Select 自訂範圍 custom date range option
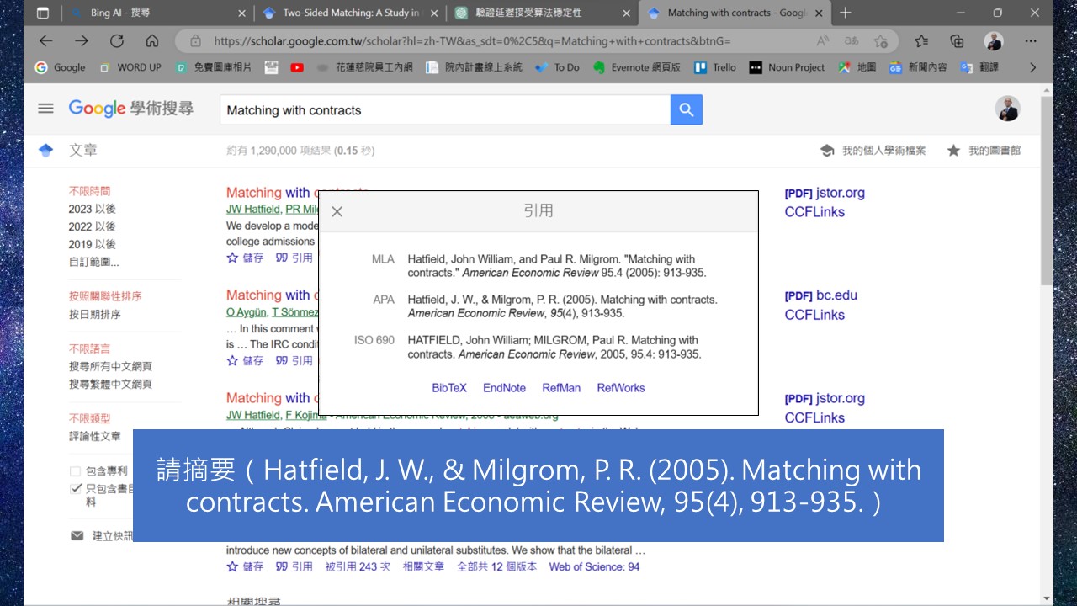Viewport: 1077px width, 606px height. (93, 262)
